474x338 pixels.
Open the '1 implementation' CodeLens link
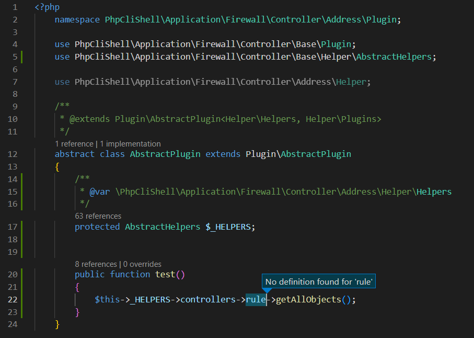pos(130,143)
